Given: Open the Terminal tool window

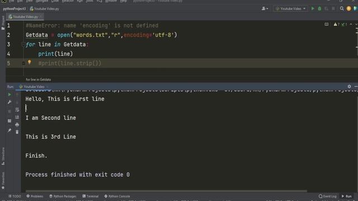Looking at the screenshot, I should click(91, 196).
